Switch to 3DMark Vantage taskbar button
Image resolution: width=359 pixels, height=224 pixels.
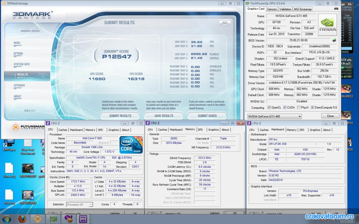pyautogui.click(x=38, y=219)
